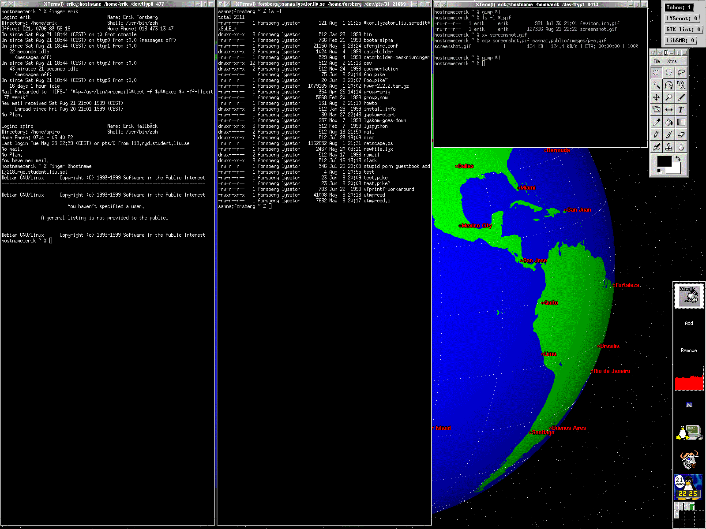The height and width of the screenshot is (529, 706).
Task: Activate the Intelligent Scissors tool
Action: pos(681,85)
